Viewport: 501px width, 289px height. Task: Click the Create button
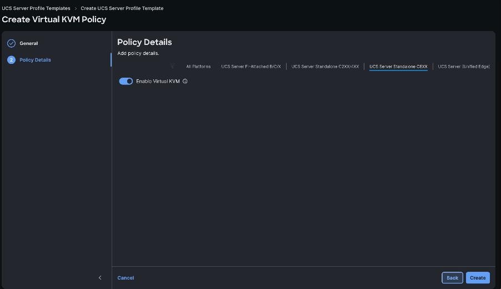click(478, 278)
